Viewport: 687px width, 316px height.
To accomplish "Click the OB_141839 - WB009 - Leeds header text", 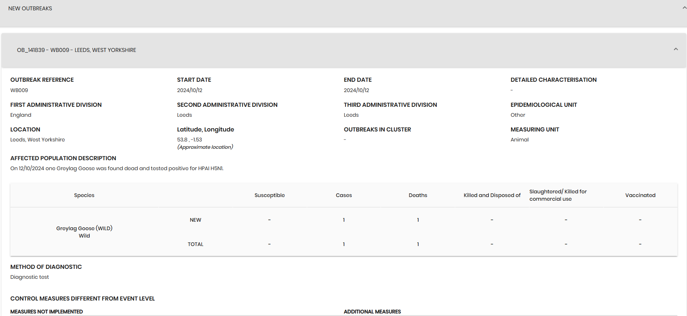I will pyautogui.click(x=76, y=50).
